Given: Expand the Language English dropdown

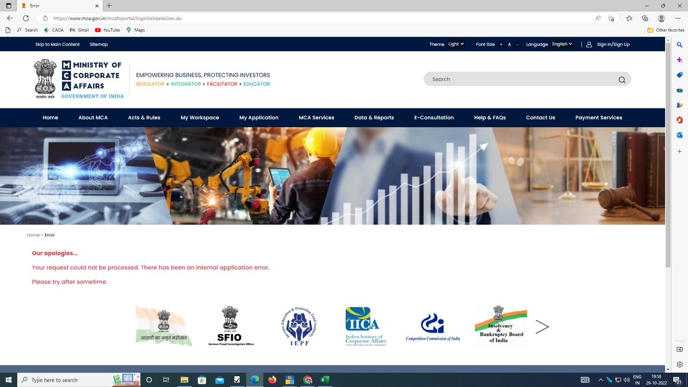Looking at the screenshot, I should click(562, 44).
